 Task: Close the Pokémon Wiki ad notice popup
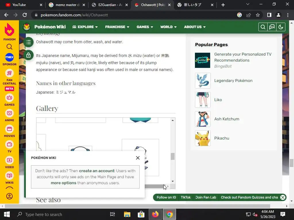tap(138, 158)
